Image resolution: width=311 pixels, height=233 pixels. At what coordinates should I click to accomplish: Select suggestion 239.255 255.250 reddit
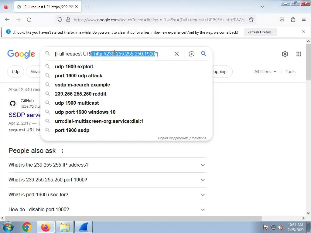pos(126,94)
